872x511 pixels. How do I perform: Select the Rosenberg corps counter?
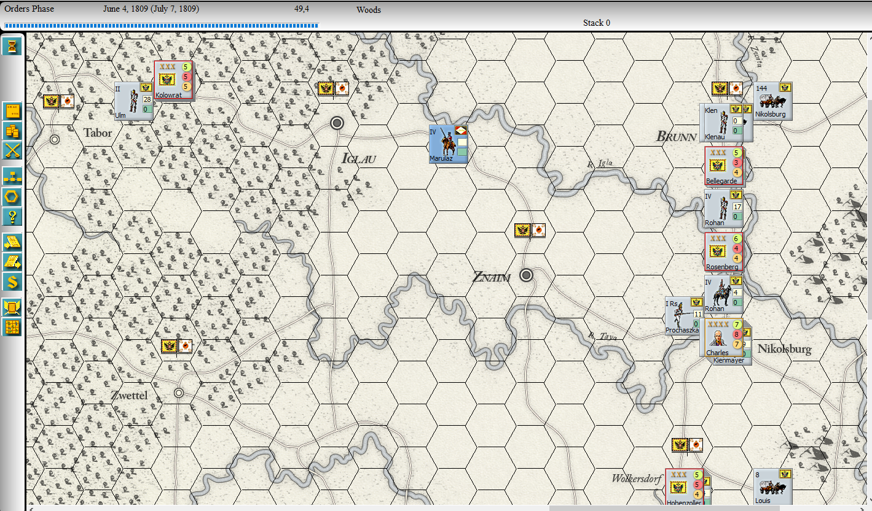[x=725, y=252]
